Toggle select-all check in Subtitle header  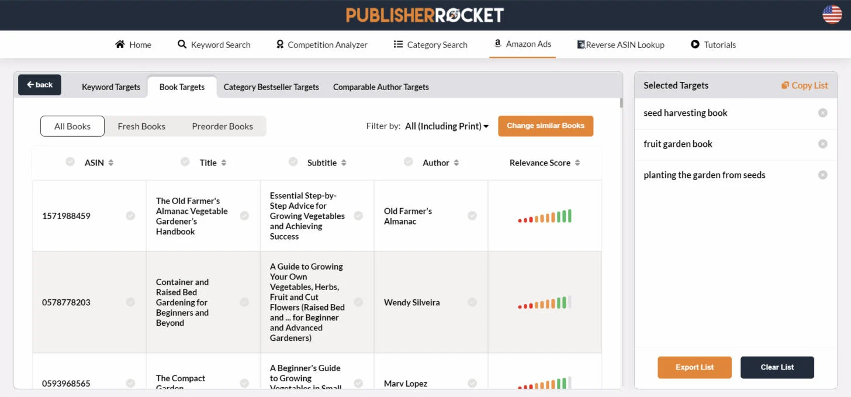coord(293,162)
